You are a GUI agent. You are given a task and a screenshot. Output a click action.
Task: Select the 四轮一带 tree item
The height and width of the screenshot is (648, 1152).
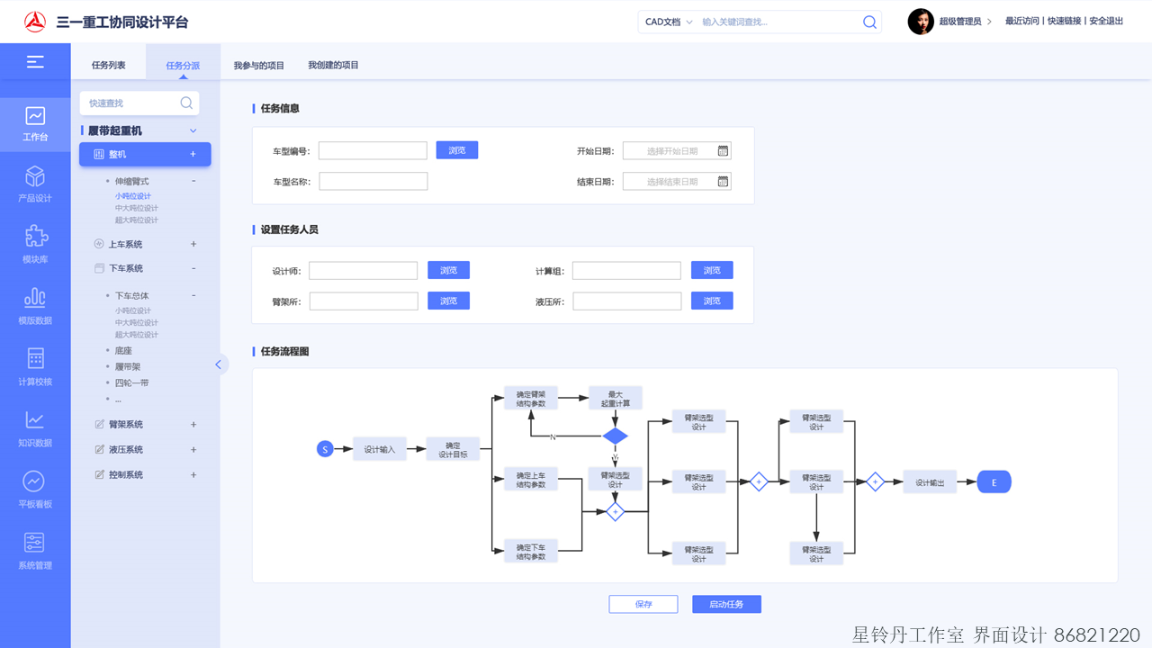coord(131,382)
